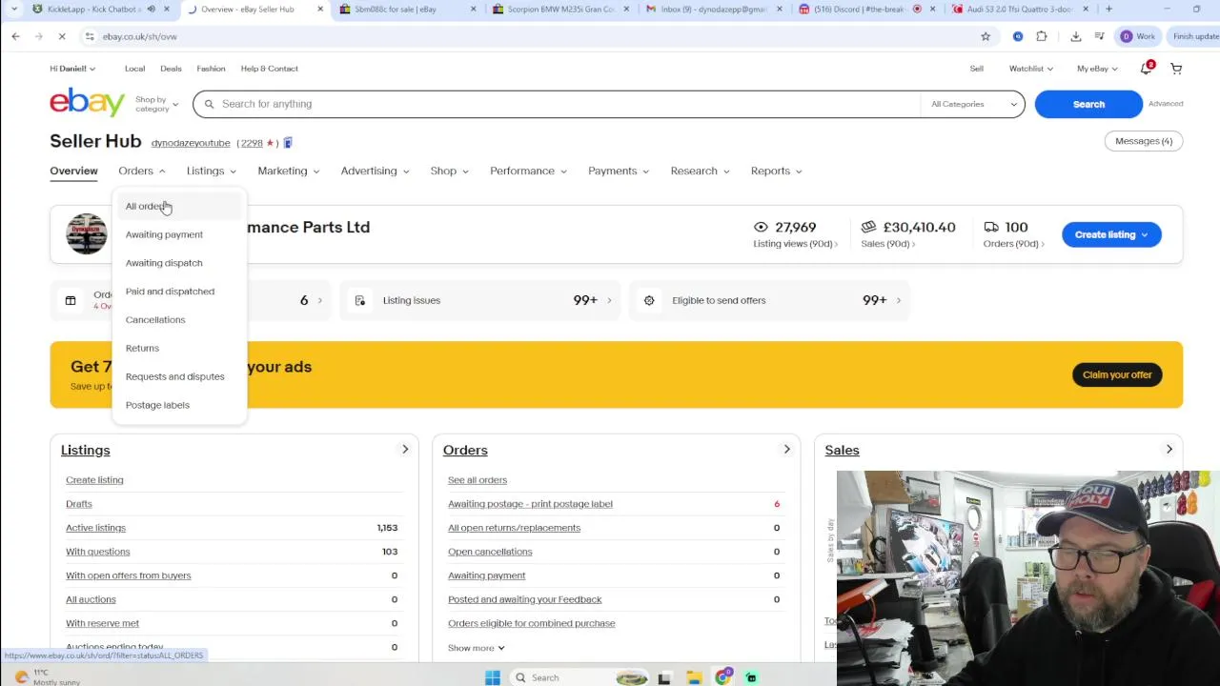Screen dimensions: 1220x686
Task: Select Postage labels menu item
Action: (x=157, y=405)
